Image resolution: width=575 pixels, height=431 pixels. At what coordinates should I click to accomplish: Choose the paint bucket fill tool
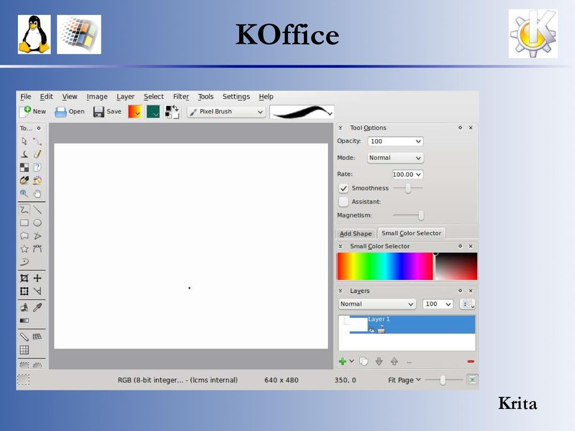coord(24,308)
